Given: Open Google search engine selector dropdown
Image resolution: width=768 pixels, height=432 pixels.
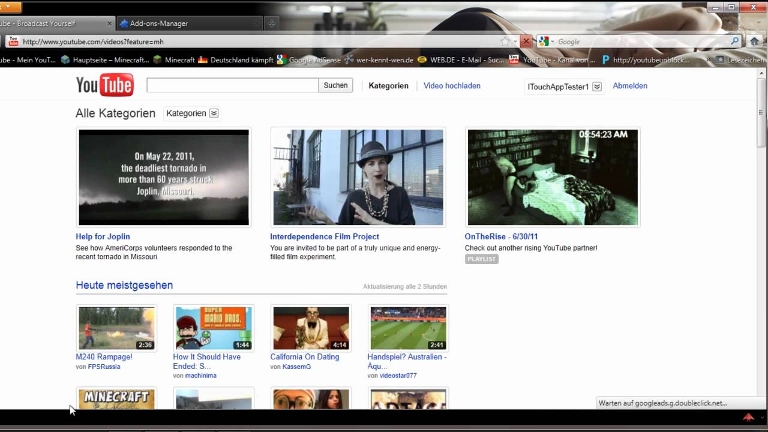Looking at the screenshot, I should [x=545, y=41].
